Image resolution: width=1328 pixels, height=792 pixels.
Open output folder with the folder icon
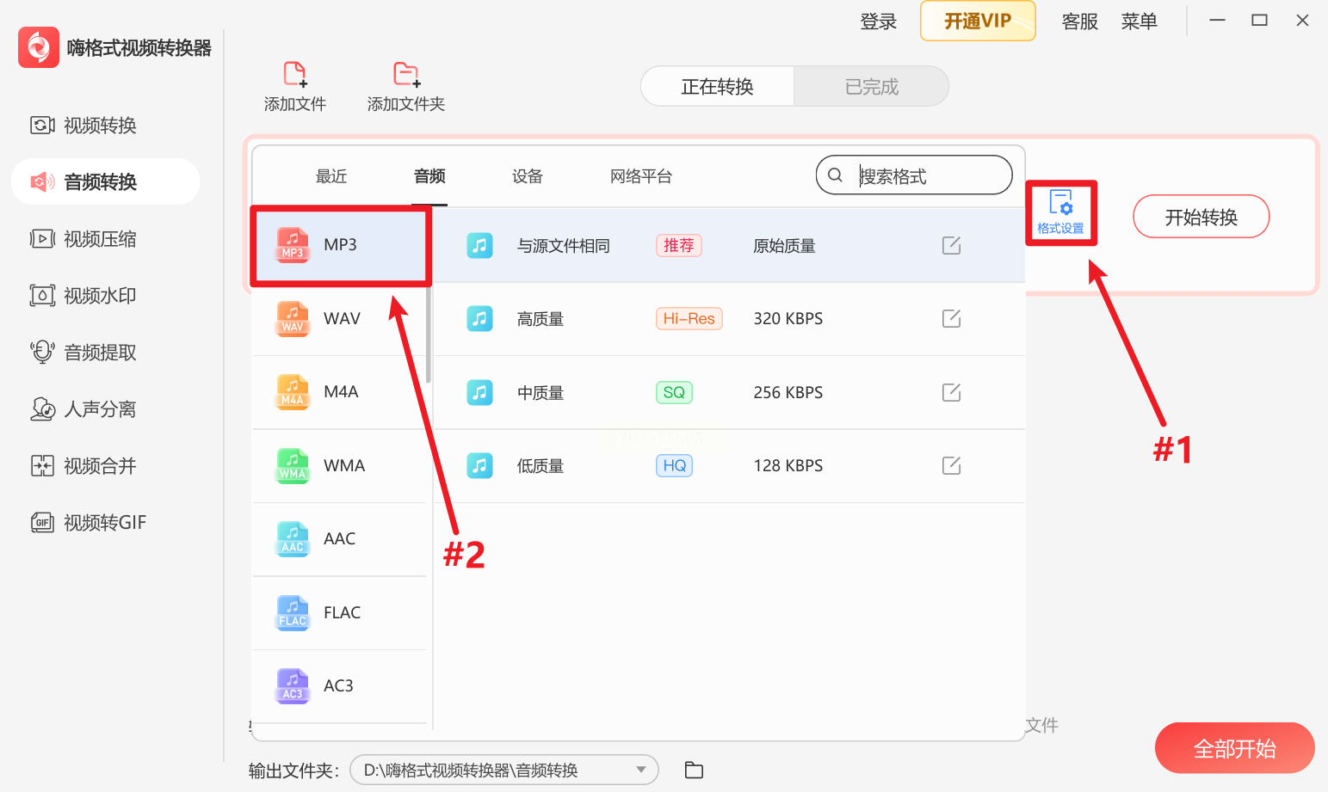[x=694, y=771]
